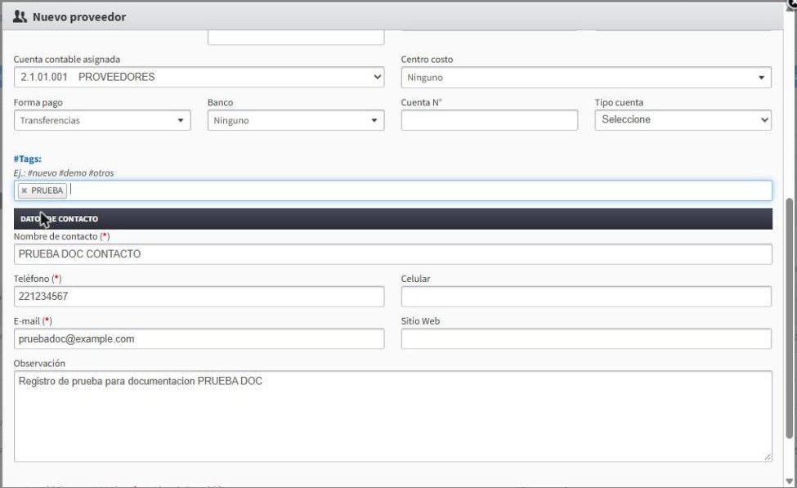Edit the Nombre de contacto field

click(393, 254)
